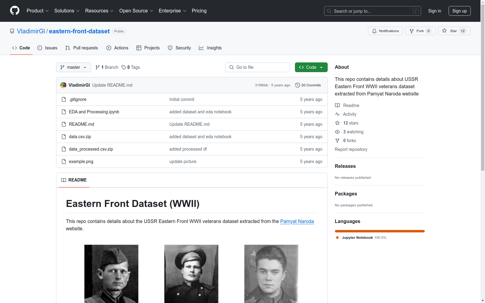Screen dimensions: 485x303
Task: Focus the Search or jump to field
Action: pyautogui.click(x=373, y=11)
